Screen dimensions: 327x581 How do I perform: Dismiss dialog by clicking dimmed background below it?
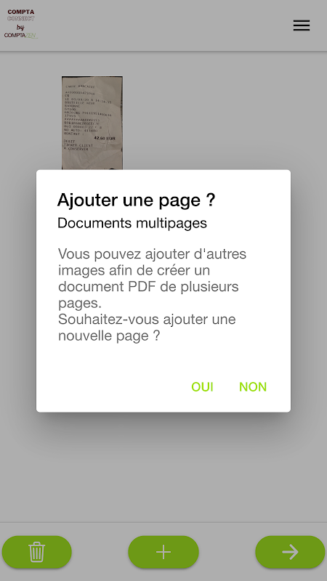tap(163, 467)
